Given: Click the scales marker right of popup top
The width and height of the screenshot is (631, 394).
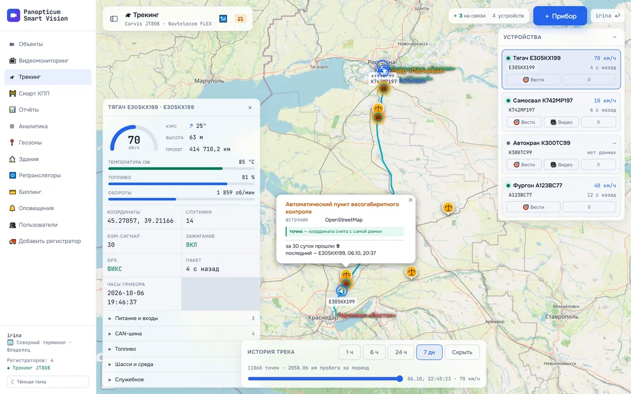Looking at the screenshot, I should (x=448, y=208).
